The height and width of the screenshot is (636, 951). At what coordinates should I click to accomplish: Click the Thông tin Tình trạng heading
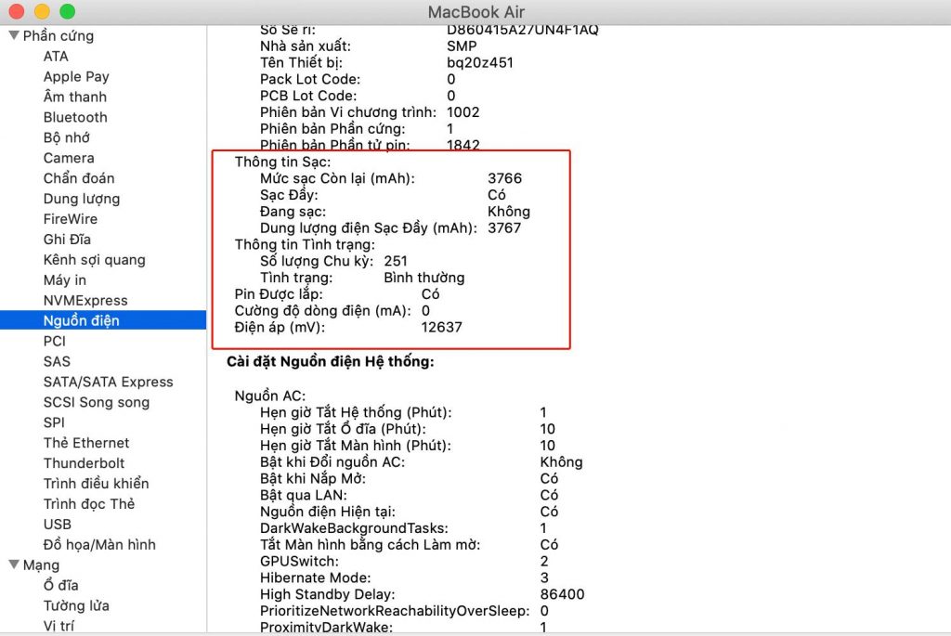305,244
